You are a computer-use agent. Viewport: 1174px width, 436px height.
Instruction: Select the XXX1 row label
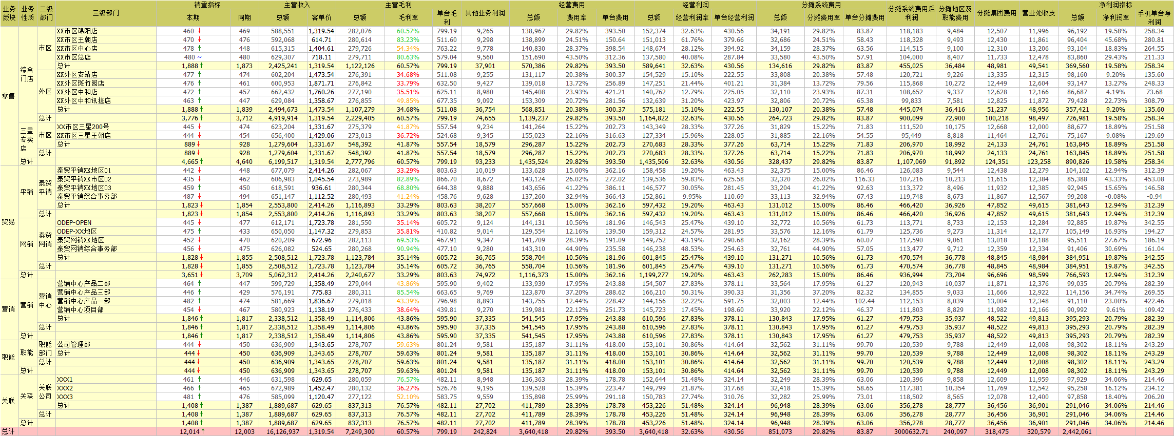(x=65, y=380)
